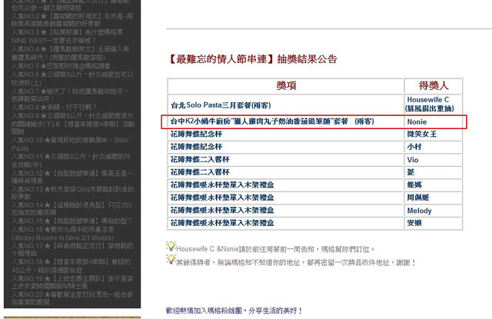The image size is (492, 319).
Task: Open the 人氣NO.8 sidebar post link
Action: pyautogui.click(x=54, y=107)
